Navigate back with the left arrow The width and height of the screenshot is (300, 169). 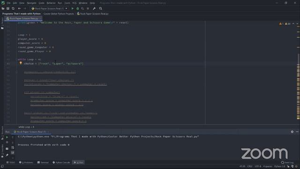[19, 8]
